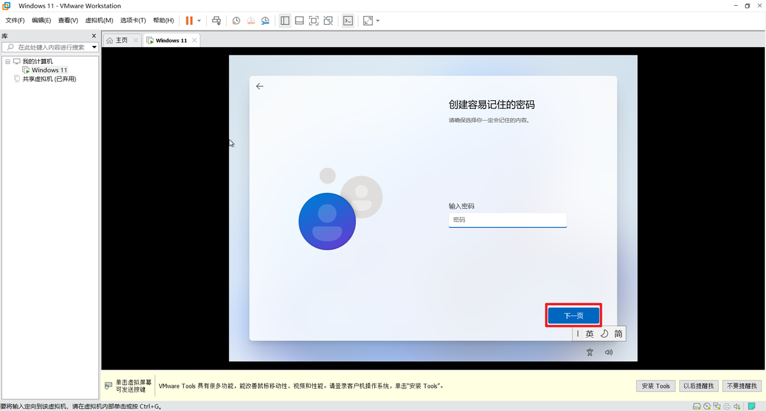Expand the stretch display dropdown arrow

coord(378,20)
